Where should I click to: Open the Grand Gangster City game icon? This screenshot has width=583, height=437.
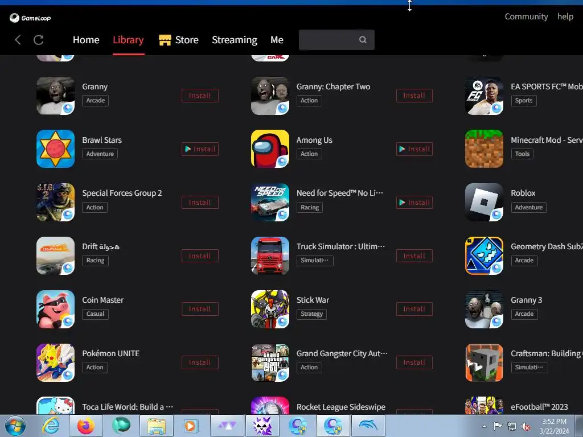click(x=270, y=362)
